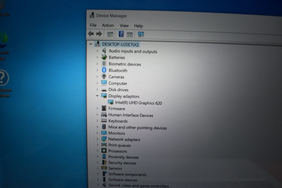The width and height of the screenshot is (282, 188).
Task: Select the Network adapters icon
Action: point(104,139)
